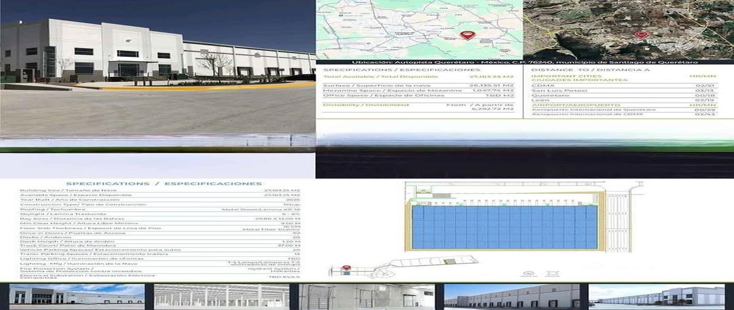This screenshot has width=734, height=310.
Task: Click the red location pin on the street map
Action: click(467, 35)
